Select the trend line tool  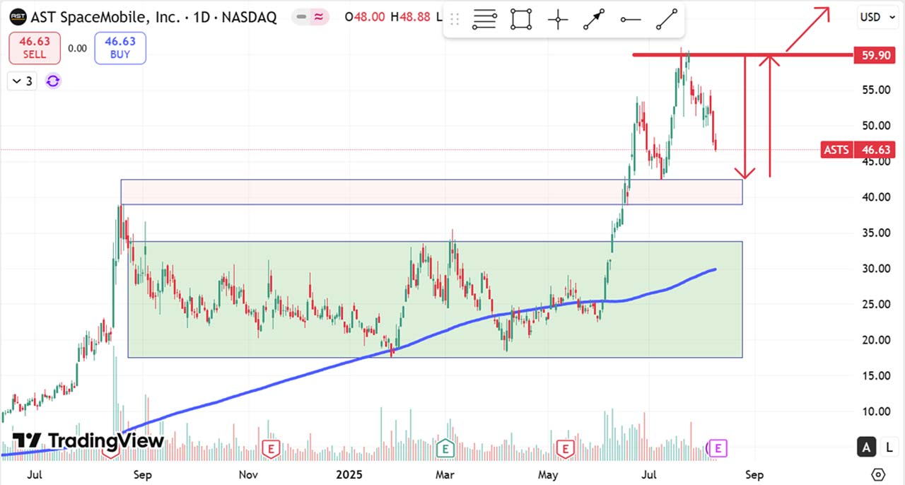(x=667, y=20)
